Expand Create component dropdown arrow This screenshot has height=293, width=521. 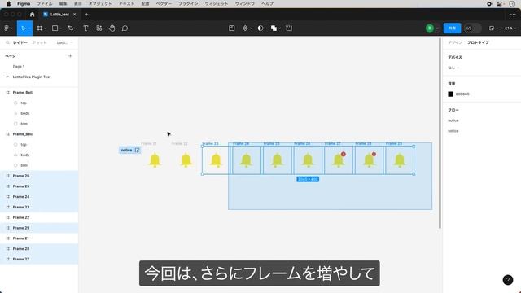pos(251,28)
